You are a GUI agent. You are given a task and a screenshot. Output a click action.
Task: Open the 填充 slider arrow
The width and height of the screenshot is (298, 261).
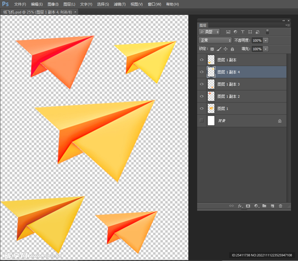point(266,49)
